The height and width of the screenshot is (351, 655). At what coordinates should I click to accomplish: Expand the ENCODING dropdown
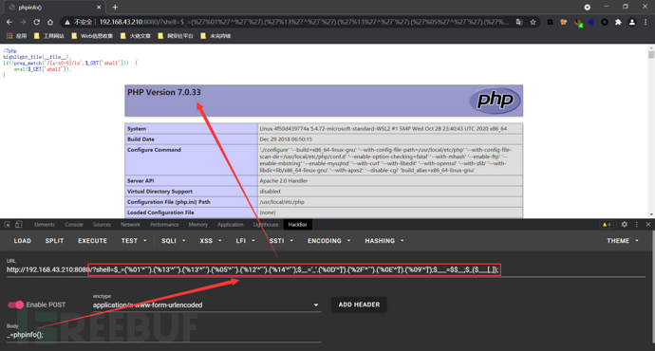click(328, 241)
